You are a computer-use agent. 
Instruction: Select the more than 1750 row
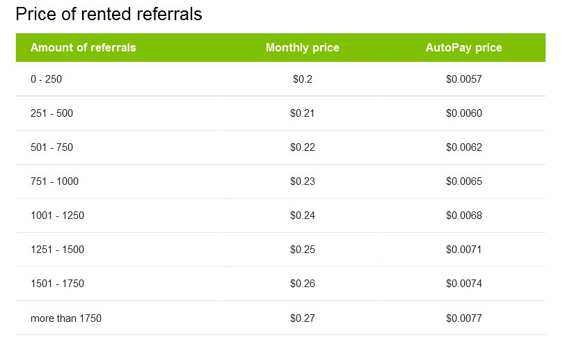(280, 318)
